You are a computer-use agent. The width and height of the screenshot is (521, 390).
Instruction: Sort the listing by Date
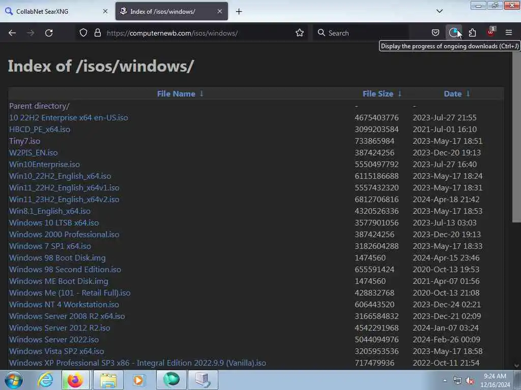452,94
